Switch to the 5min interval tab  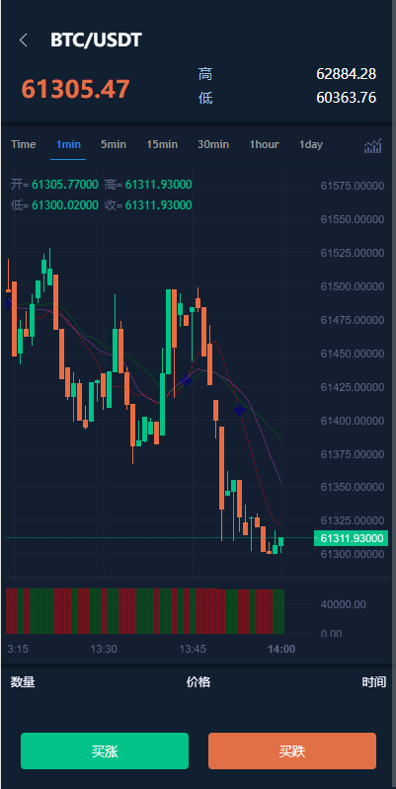click(x=114, y=145)
